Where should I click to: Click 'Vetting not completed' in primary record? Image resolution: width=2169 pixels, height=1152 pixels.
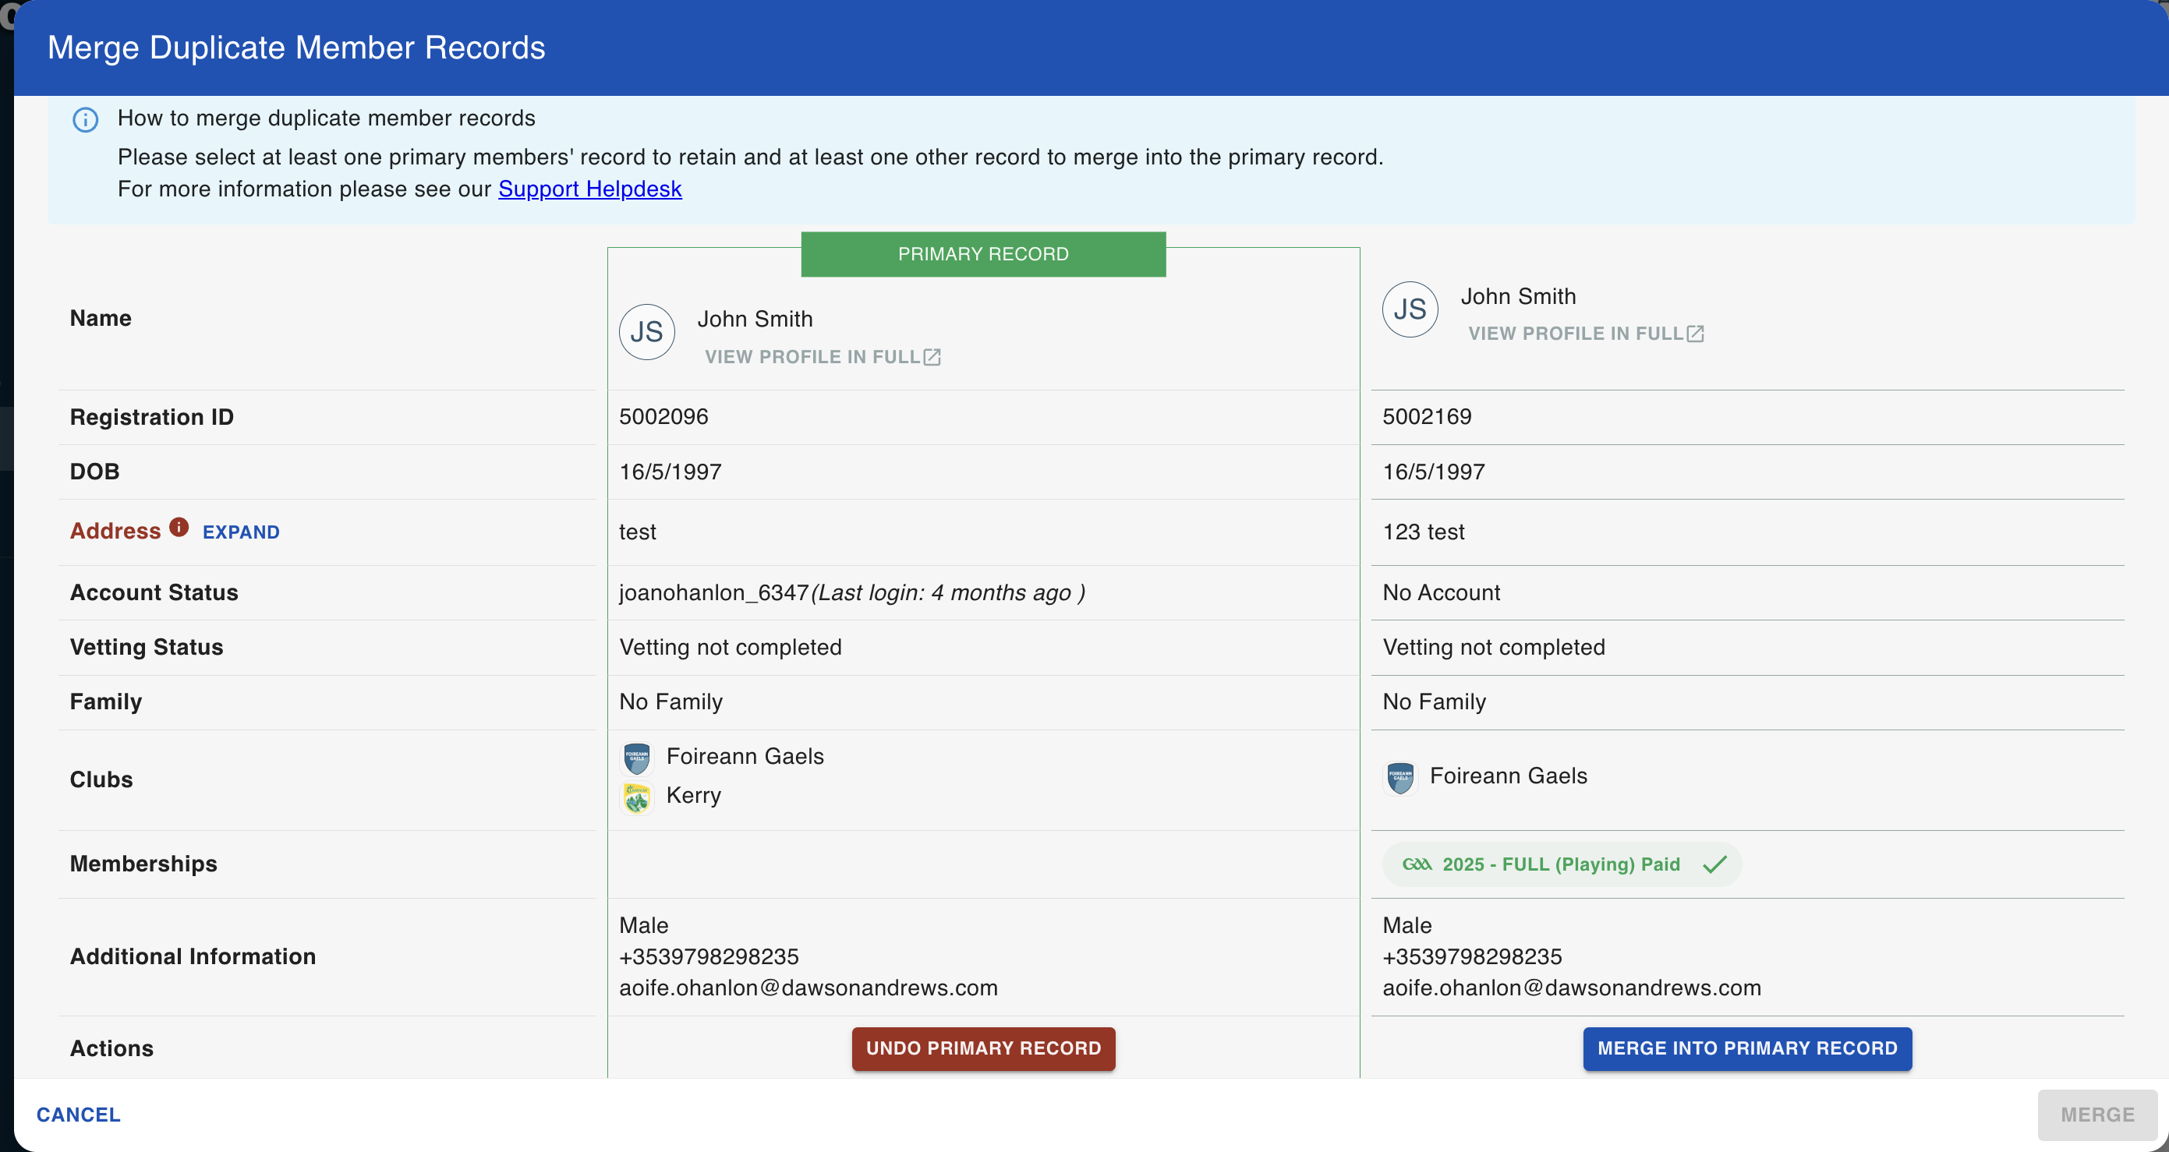(730, 647)
